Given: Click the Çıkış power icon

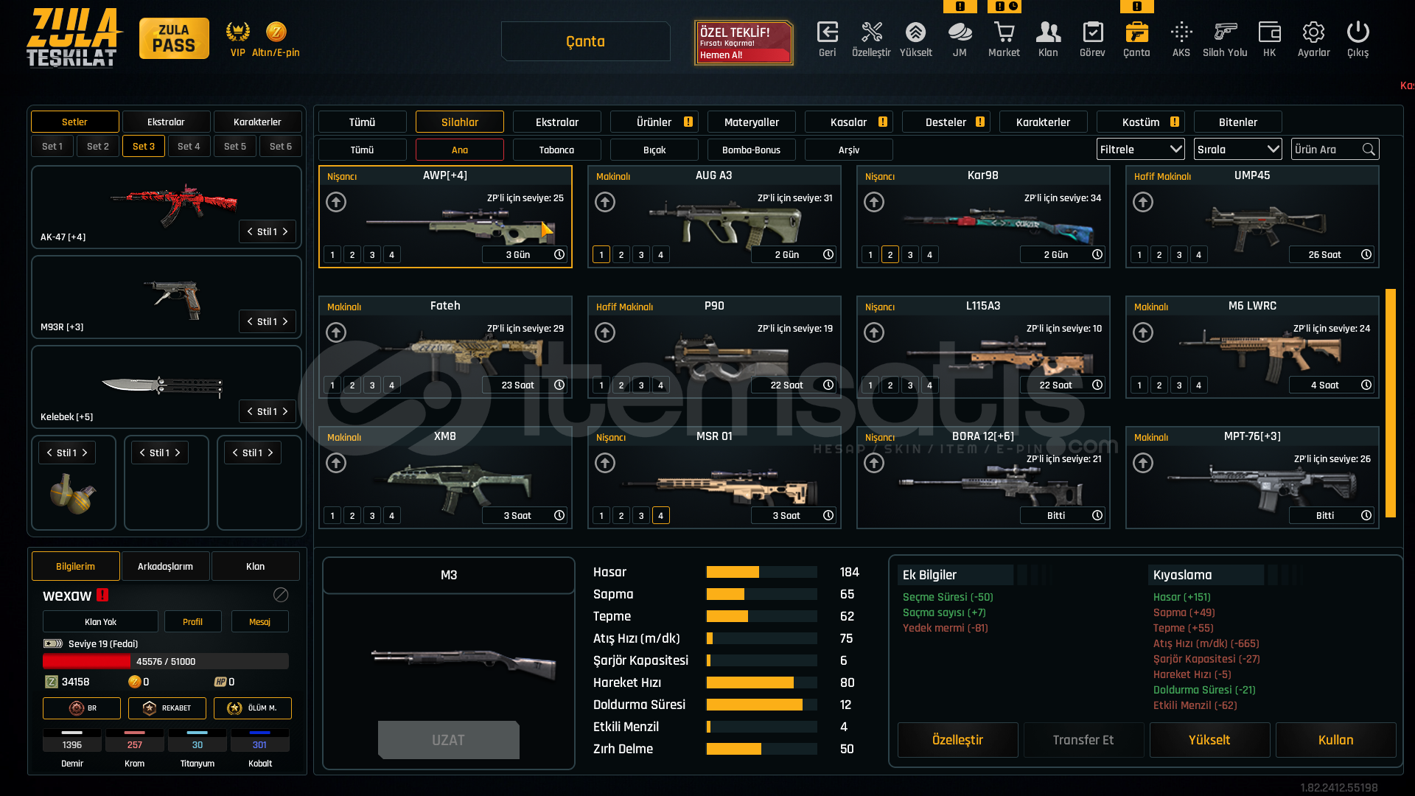Looking at the screenshot, I should pyautogui.click(x=1358, y=32).
